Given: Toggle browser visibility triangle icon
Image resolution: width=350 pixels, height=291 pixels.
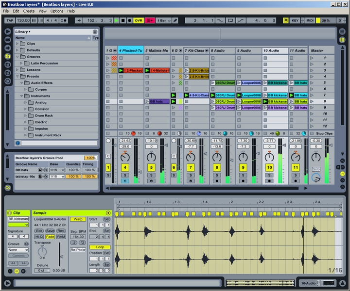Looking at the screenshot, I should [8, 32].
